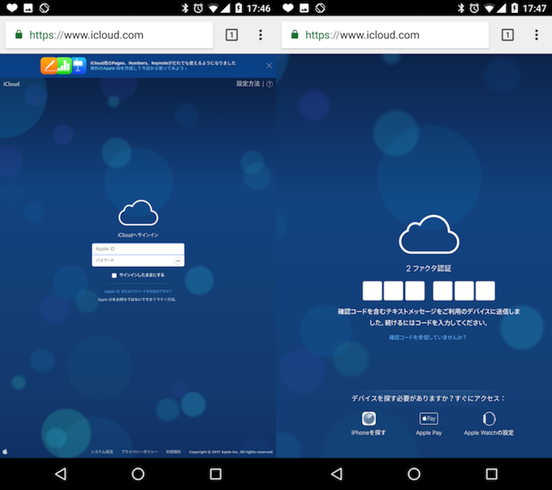Image resolution: width=552 pixels, height=490 pixels.
Task: Open Chrome three-dot menu on right phone
Action: [x=537, y=35]
